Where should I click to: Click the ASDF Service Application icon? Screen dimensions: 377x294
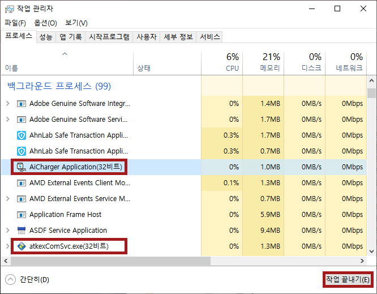pos(22,230)
